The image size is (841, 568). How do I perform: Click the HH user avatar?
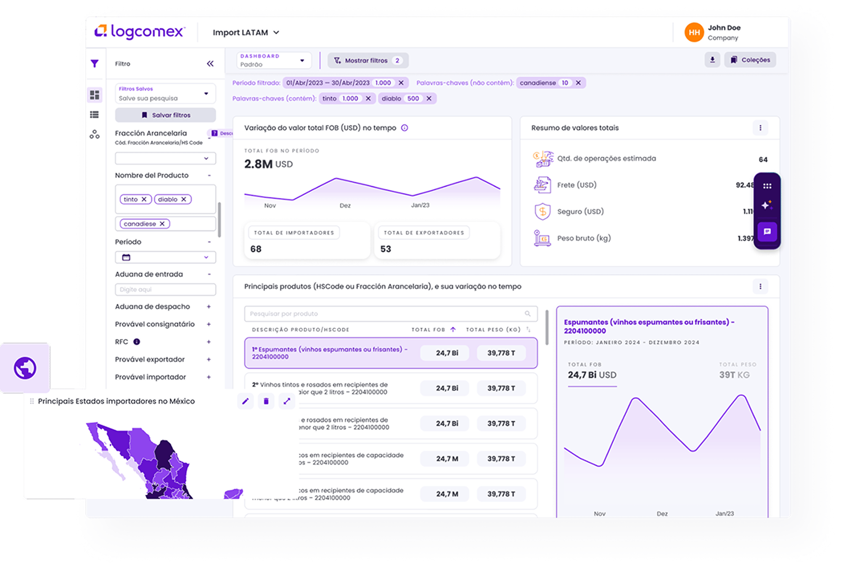click(694, 32)
